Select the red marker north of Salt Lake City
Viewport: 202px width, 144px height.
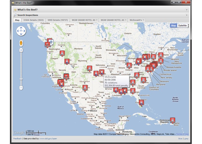click(x=67, y=62)
